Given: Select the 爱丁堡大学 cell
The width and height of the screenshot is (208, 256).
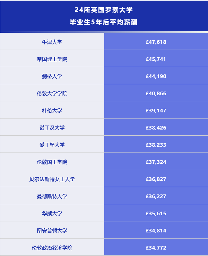Looking at the screenshot, I should coord(52,145).
